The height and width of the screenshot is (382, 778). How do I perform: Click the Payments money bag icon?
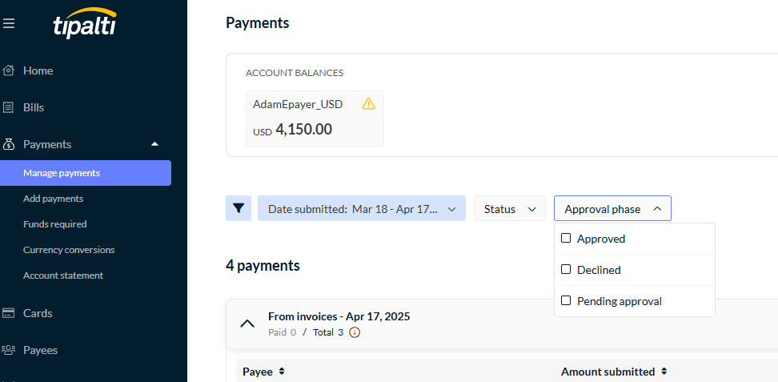coord(9,144)
